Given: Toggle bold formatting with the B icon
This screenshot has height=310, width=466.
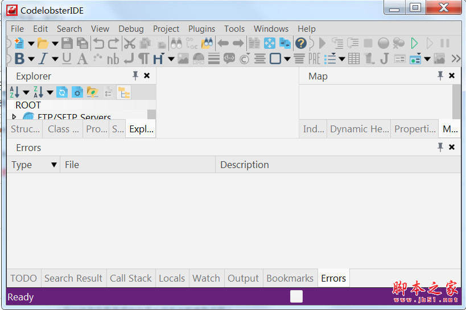Looking at the screenshot, I should (19, 58).
